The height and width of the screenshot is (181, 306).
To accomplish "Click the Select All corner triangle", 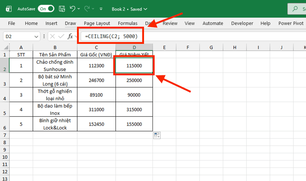I will point(6,47).
